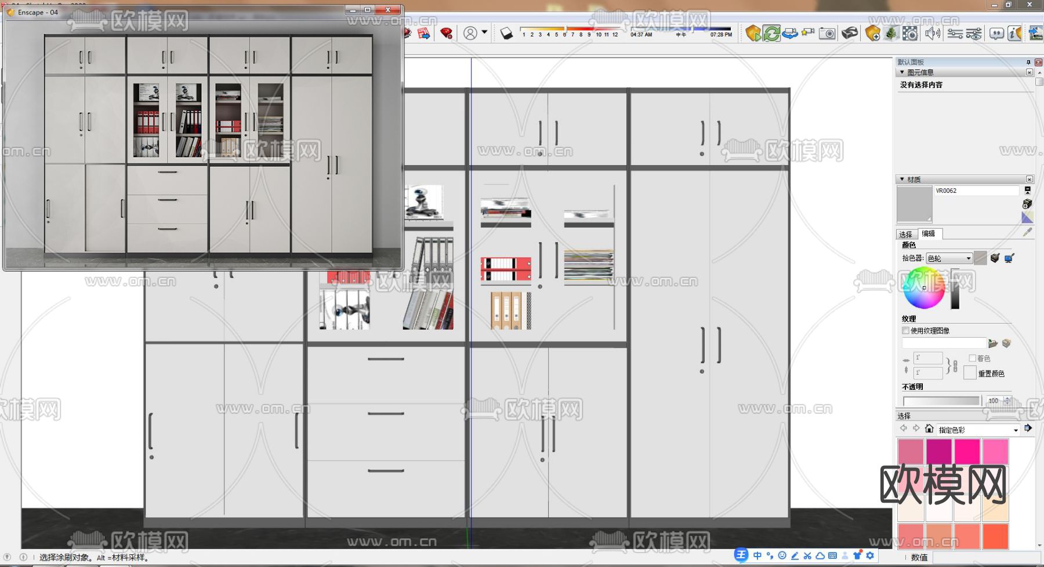This screenshot has width=1044, height=567.
Task: Create a new material
Action: [1027, 204]
